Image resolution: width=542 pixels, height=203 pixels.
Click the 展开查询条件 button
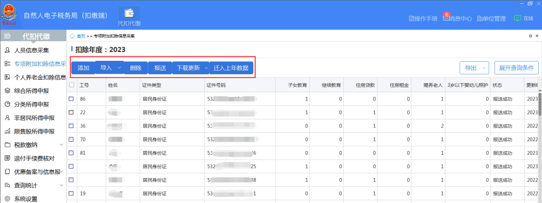516,68
